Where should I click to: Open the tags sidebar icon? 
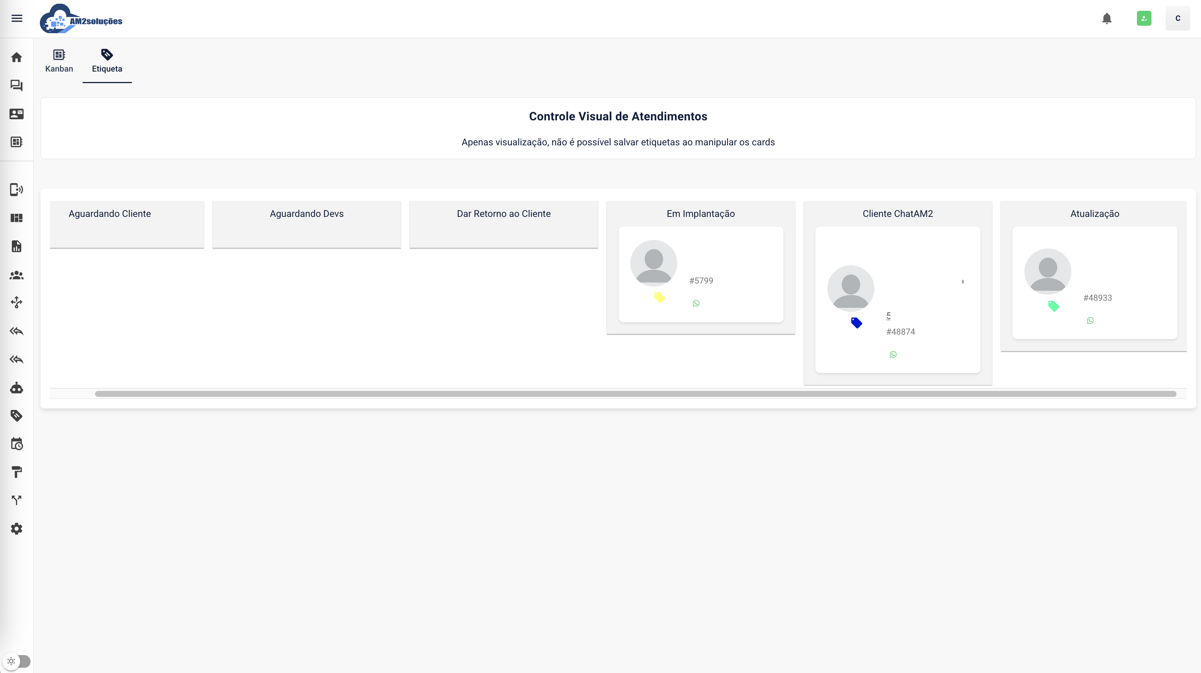pyautogui.click(x=17, y=416)
